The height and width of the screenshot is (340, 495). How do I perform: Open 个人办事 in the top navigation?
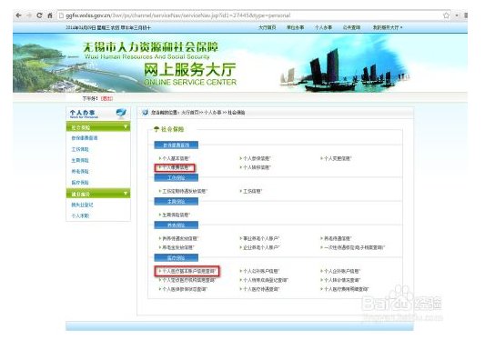pos(323,27)
